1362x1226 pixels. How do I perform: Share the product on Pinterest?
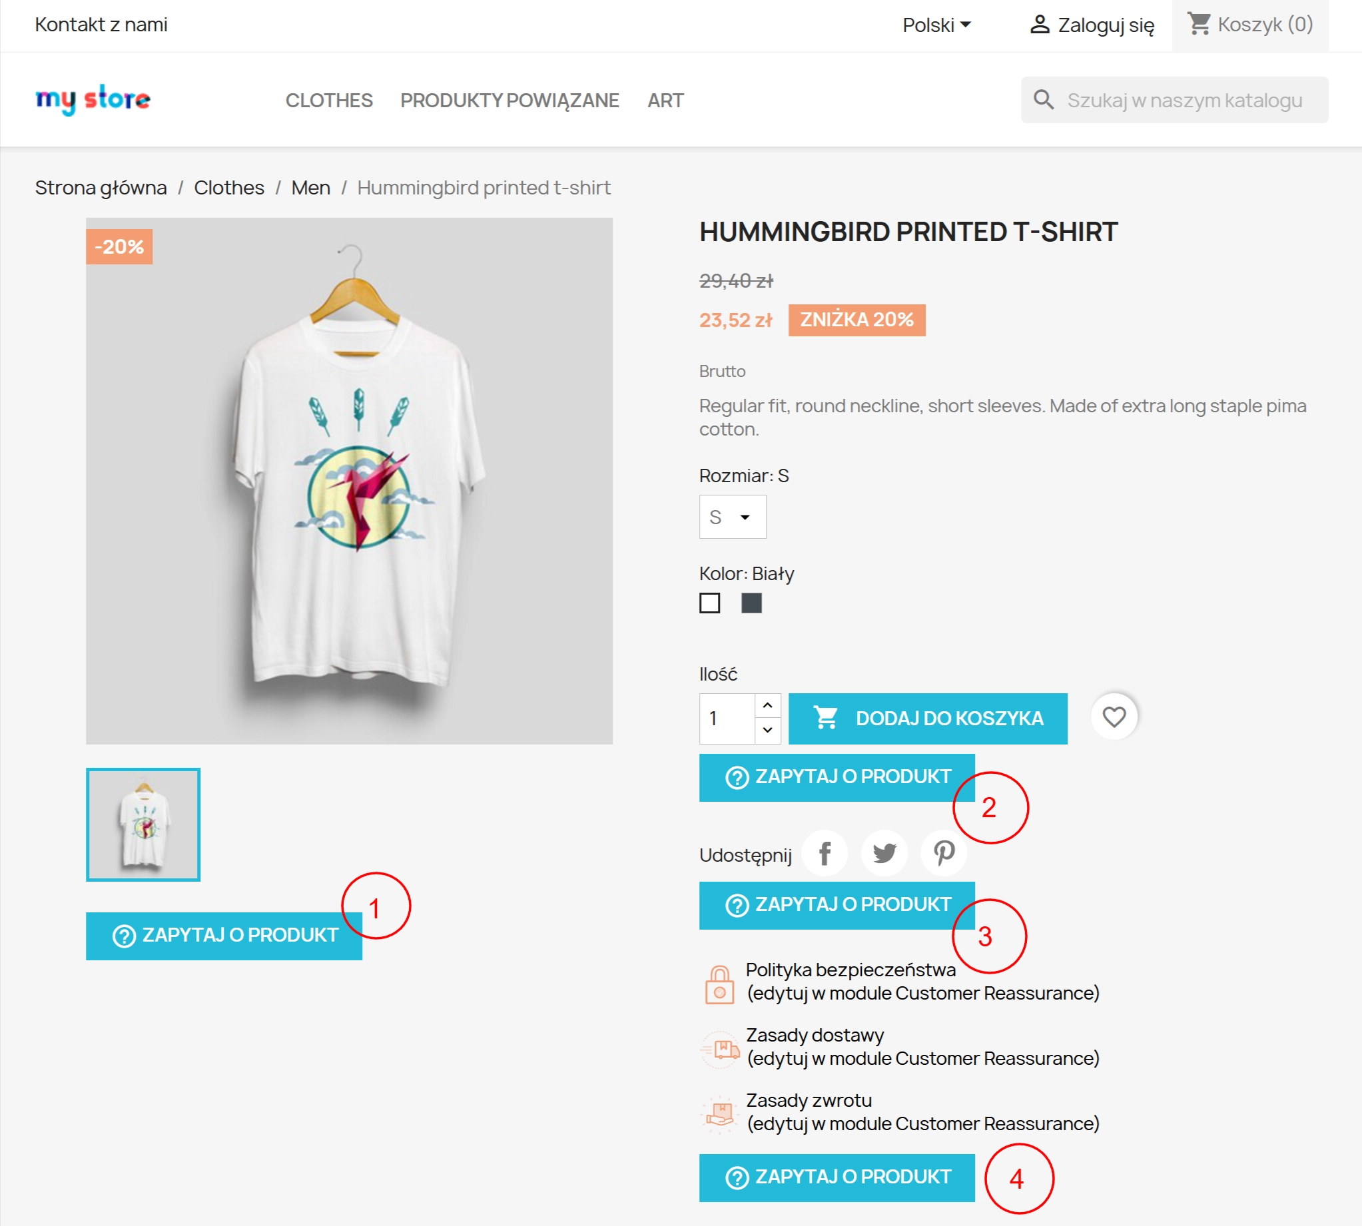pos(943,853)
